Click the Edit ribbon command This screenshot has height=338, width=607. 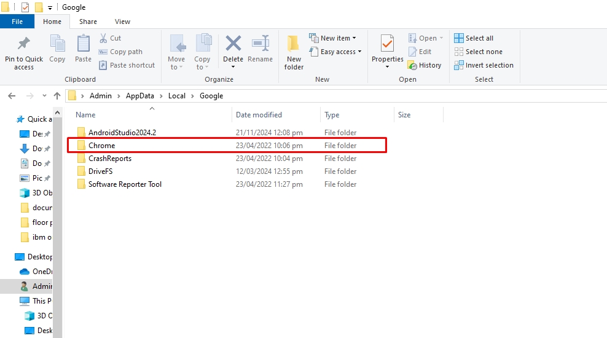[420, 52]
